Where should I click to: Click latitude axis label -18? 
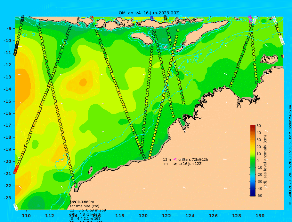click(7, 137)
